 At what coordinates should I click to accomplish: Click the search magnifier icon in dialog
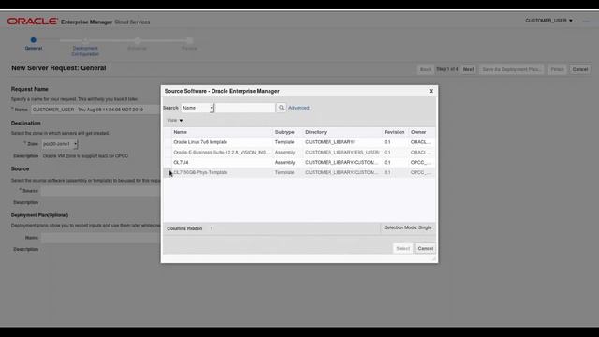[x=281, y=108]
